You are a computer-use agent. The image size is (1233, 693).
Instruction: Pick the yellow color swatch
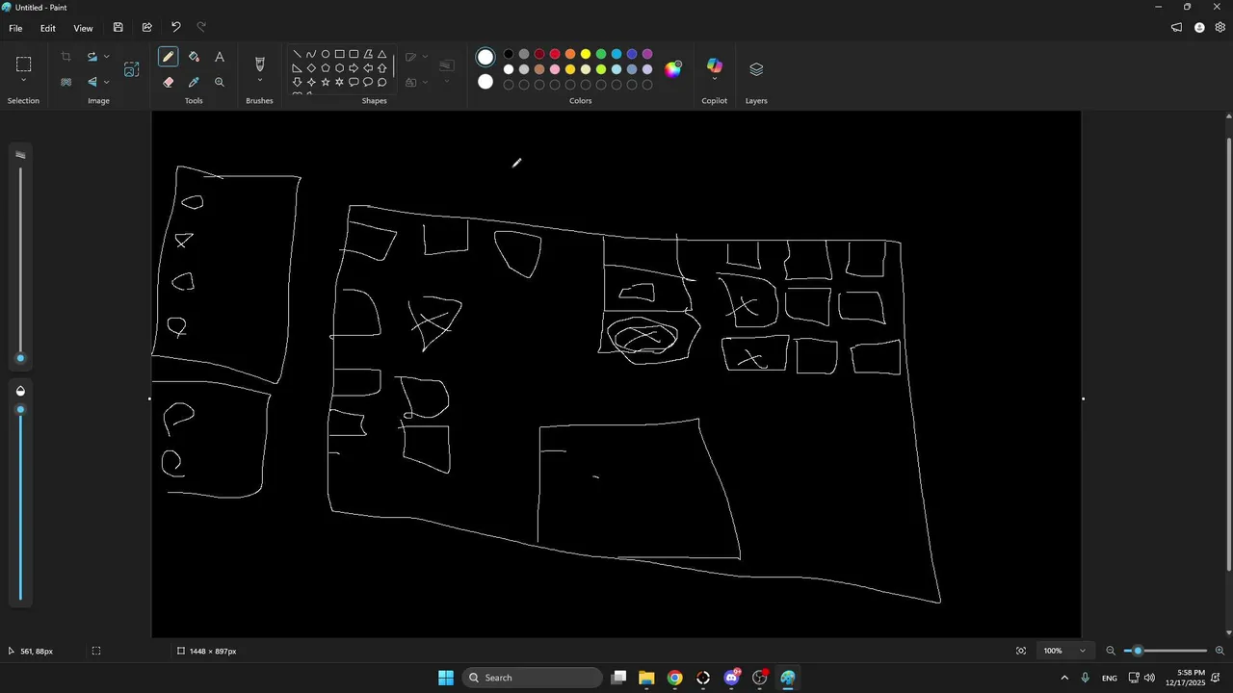tap(586, 54)
